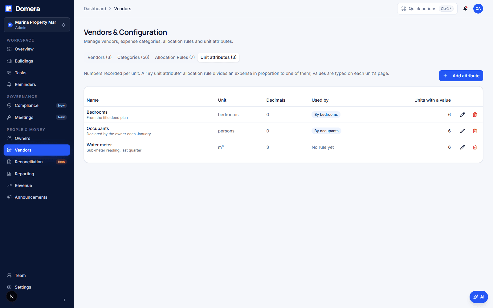Edit the Water meter attribute
Image resolution: width=493 pixels, height=308 pixels.
[x=462, y=147]
